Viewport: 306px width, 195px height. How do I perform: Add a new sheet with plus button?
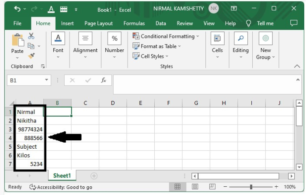[94, 176]
